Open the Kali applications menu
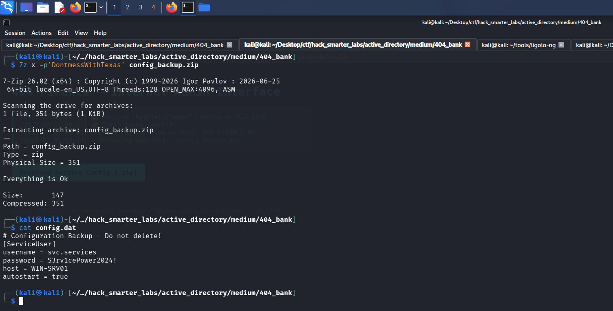Image resolution: width=613 pixels, height=311 pixels. pyautogui.click(x=7, y=7)
